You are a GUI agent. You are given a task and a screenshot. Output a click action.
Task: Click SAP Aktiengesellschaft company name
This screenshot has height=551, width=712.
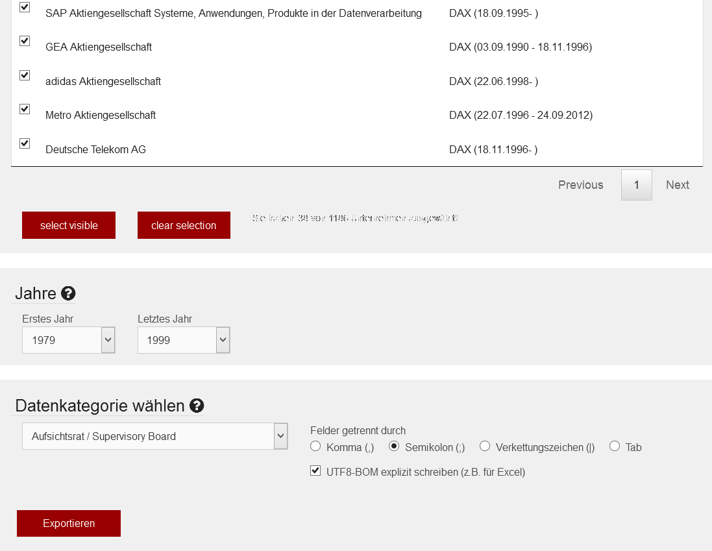pos(234,13)
